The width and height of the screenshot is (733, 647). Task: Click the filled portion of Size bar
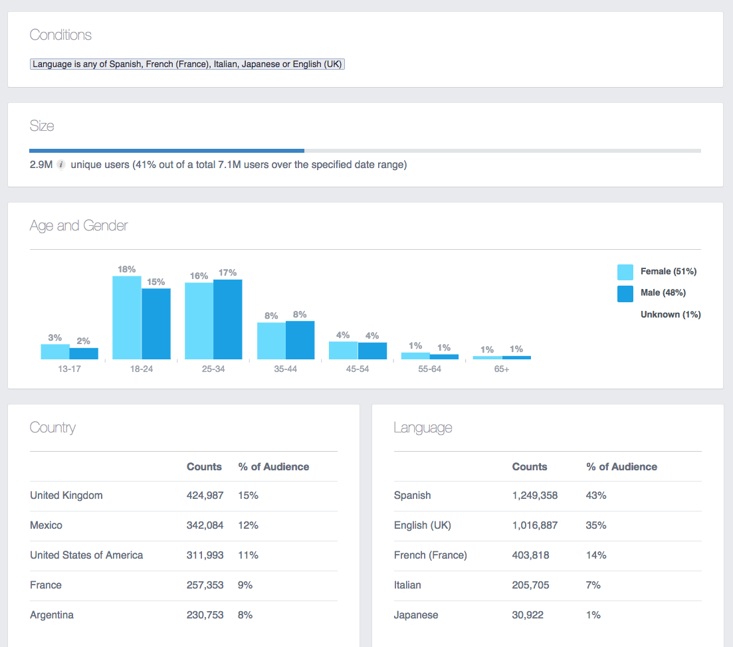click(166, 151)
